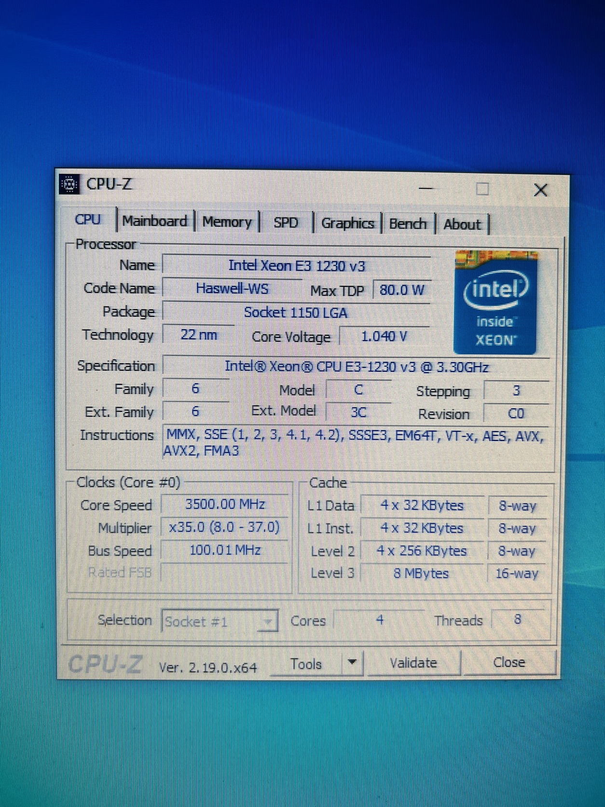Image resolution: width=605 pixels, height=807 pixels.
Task: Close the CPU-Z window with X
Action: [541, 190]
